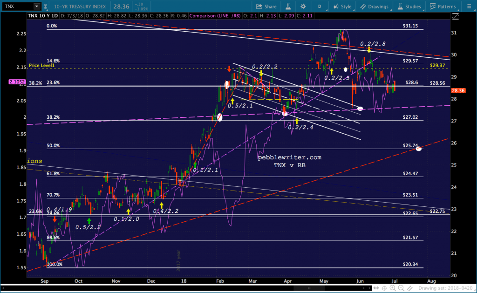Open the Studies menu

coord(409,7)
